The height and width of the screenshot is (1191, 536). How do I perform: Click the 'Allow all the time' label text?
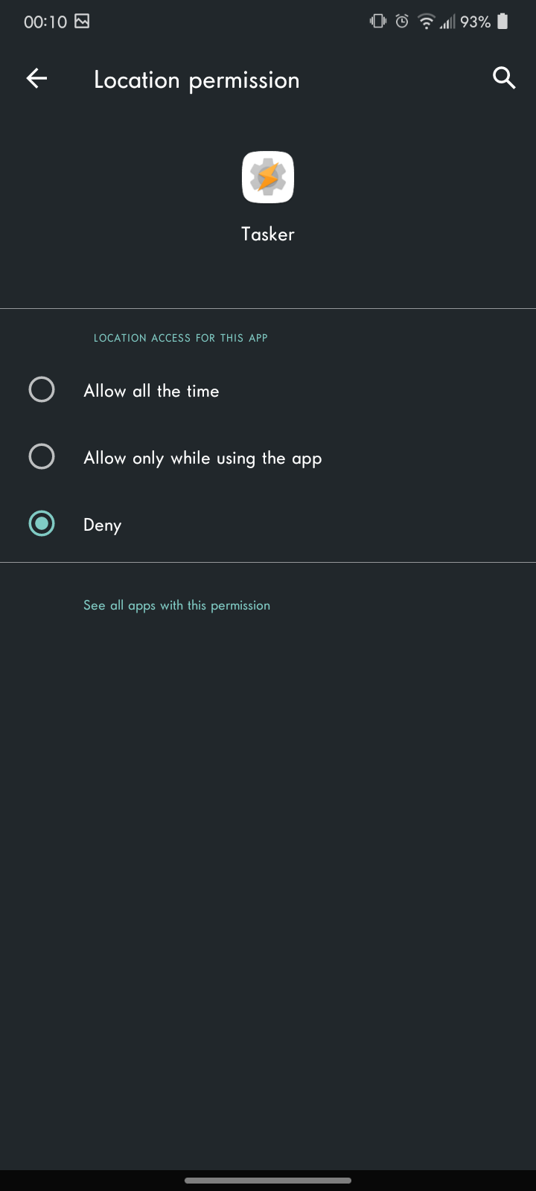pos(151,391)
